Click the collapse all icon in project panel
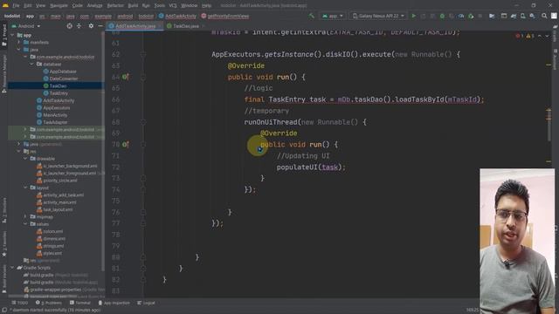 coord(79,26)
